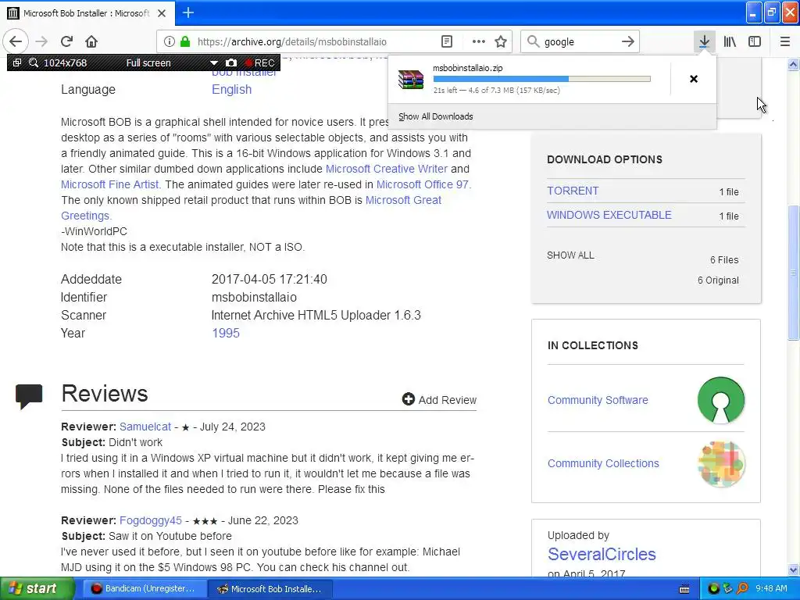Show All Downloads
800x600 pixels.
coord(436,116)
